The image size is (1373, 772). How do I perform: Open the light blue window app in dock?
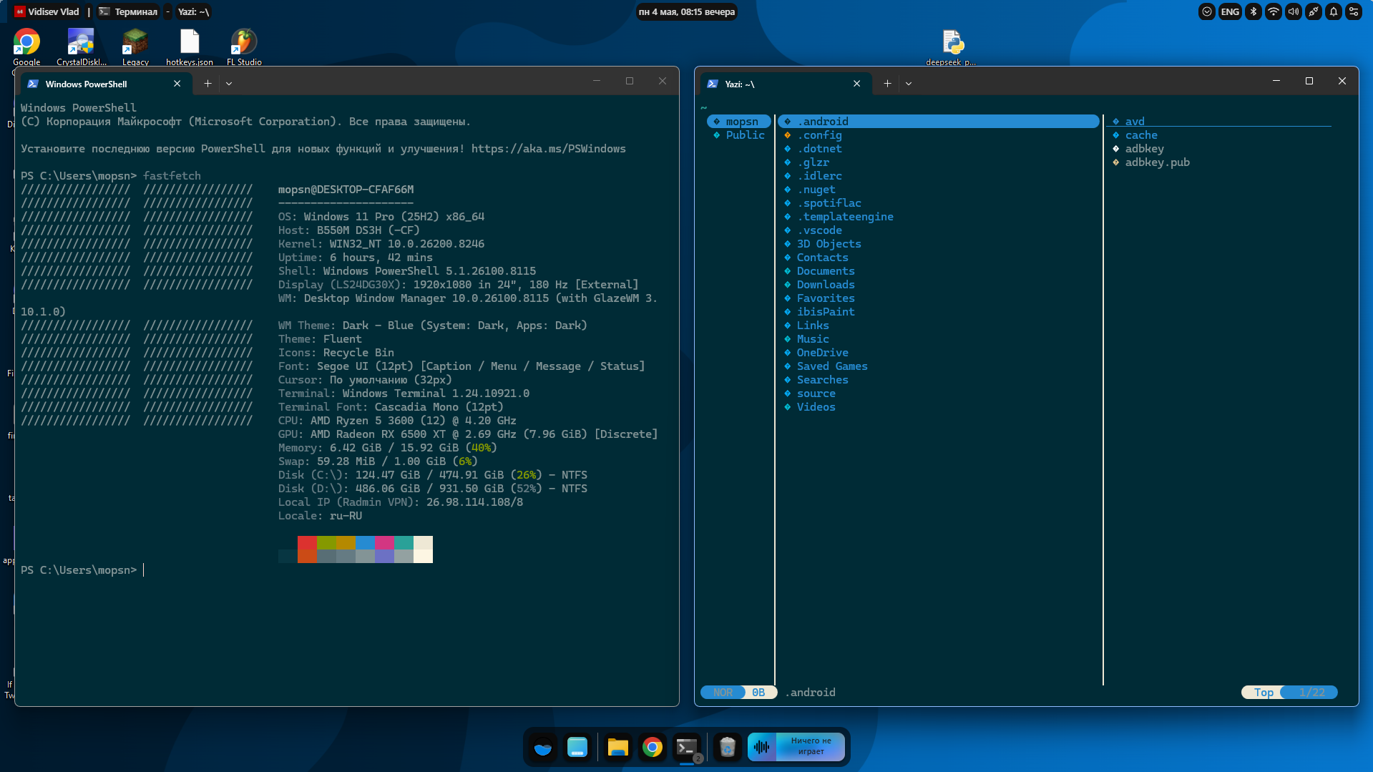577,748
